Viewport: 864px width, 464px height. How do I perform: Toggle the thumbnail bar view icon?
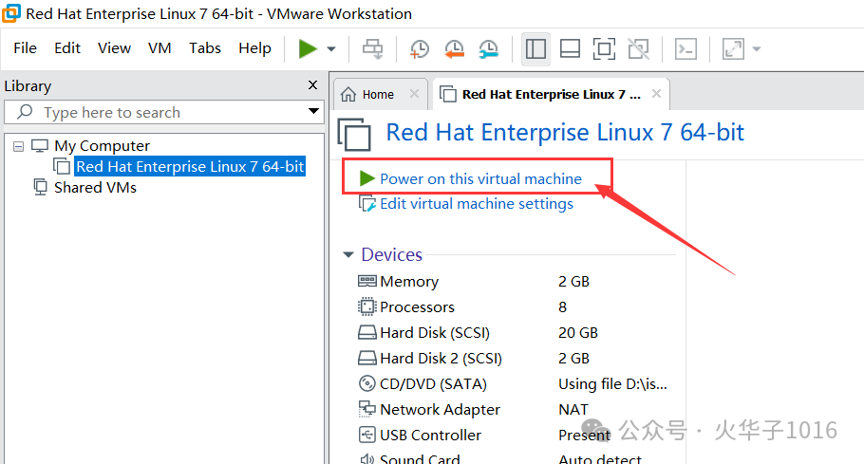coord(570,49)
